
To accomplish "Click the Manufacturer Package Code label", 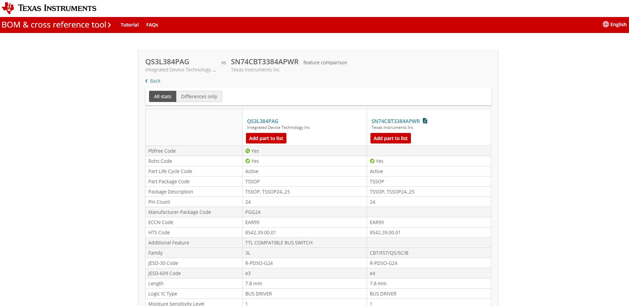I will click(180, 212).
